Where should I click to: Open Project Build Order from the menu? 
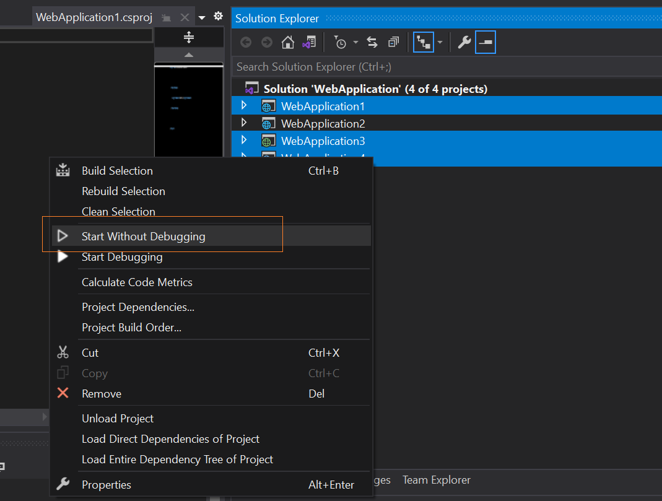pos(133,327)
